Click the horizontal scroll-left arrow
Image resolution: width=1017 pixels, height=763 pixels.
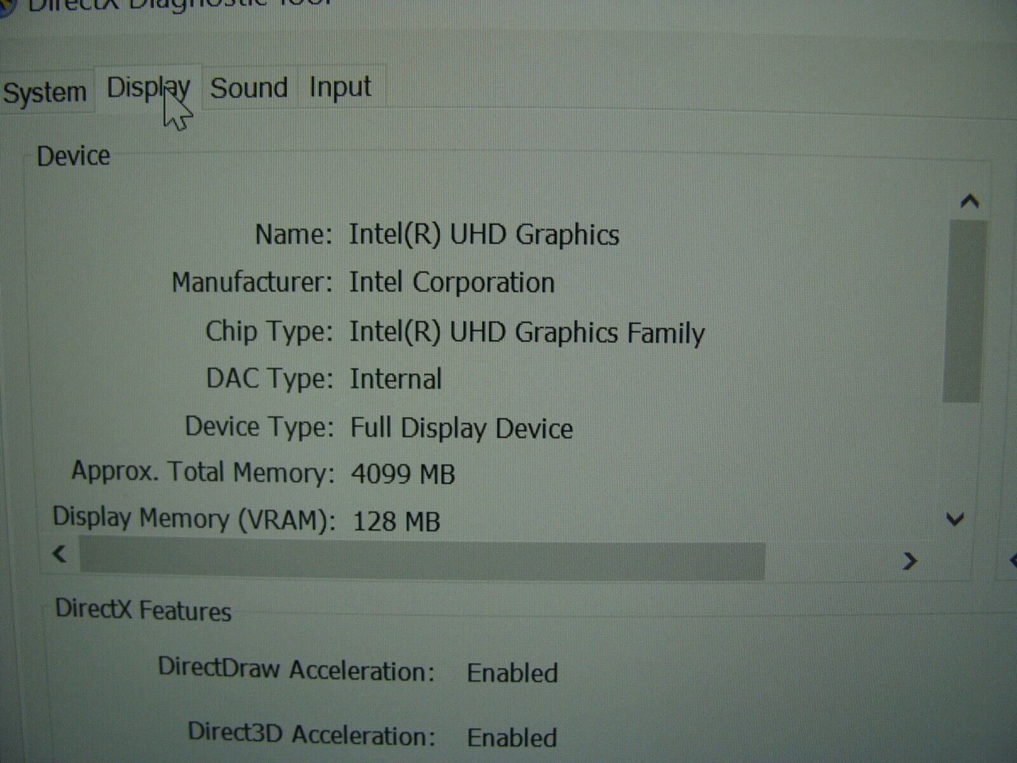tap(60, 554)
